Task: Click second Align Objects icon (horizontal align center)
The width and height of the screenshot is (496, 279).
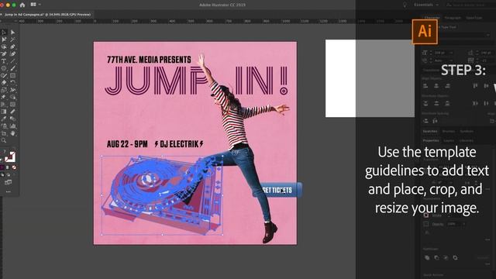Action: (436, 86)
